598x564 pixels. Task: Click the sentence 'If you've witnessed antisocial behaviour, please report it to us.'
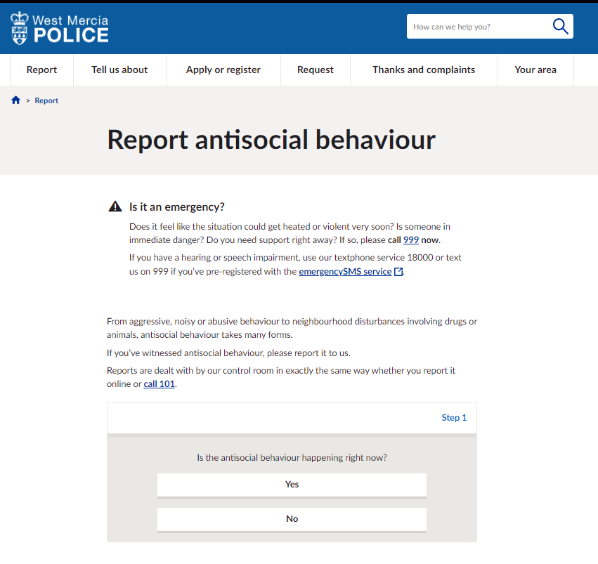pos(228,353)
